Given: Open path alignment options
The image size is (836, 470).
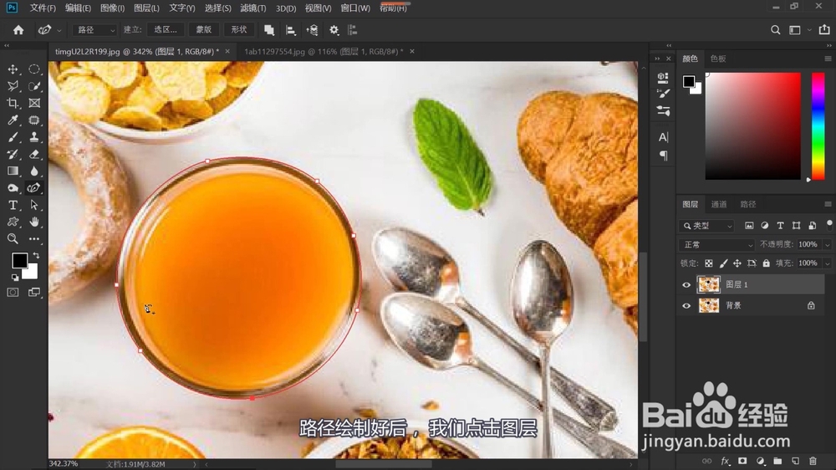Looking at the screenshot, I should click(x=291, y=30).
